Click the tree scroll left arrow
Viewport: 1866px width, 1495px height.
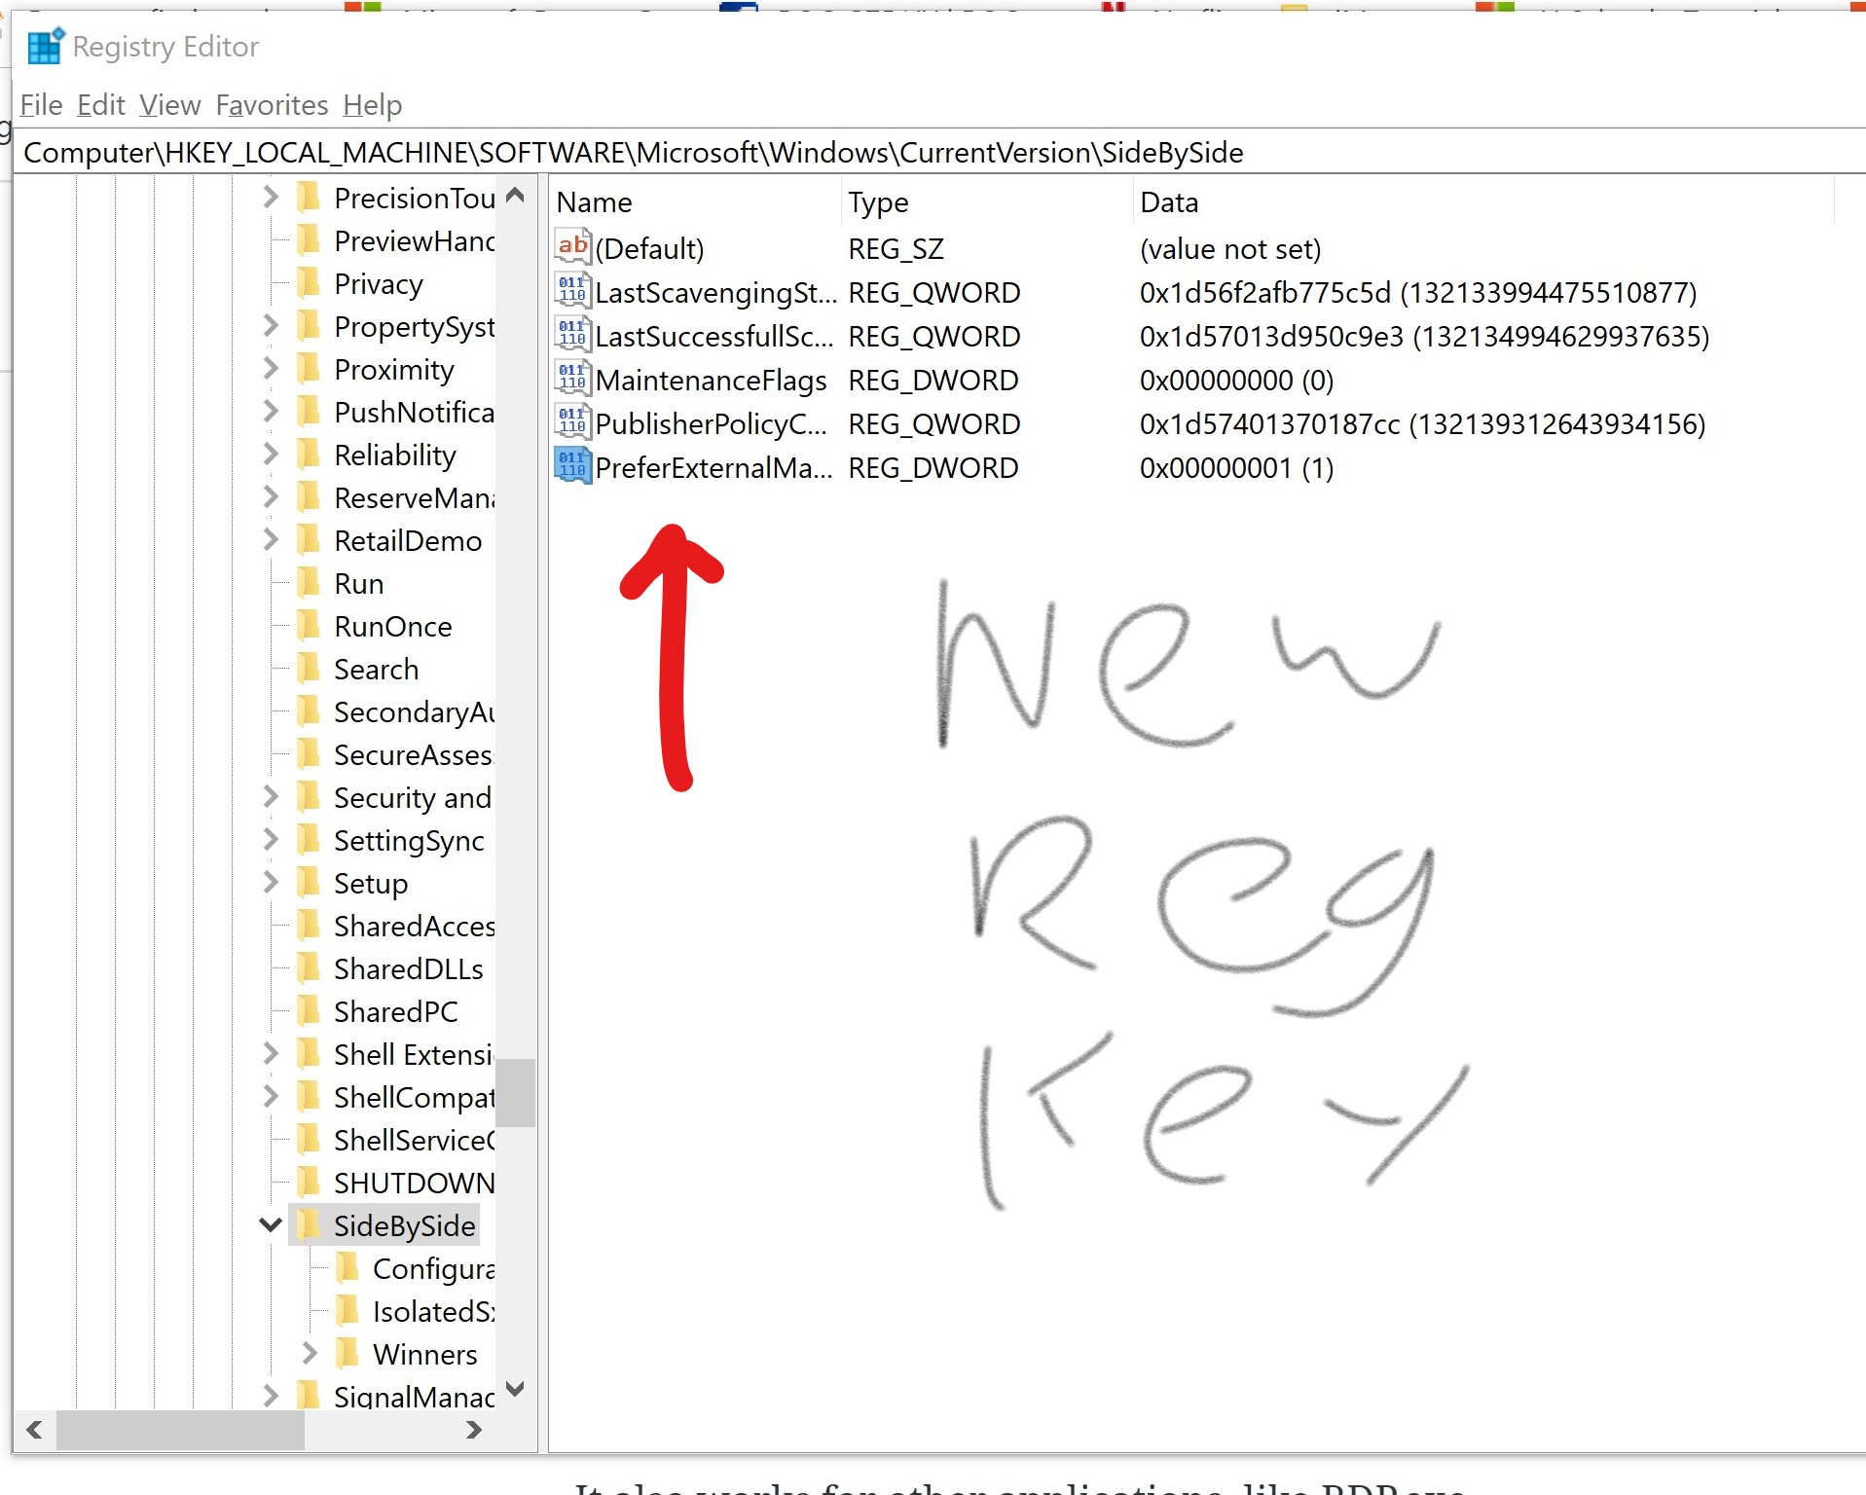(x=34, y=1430)
